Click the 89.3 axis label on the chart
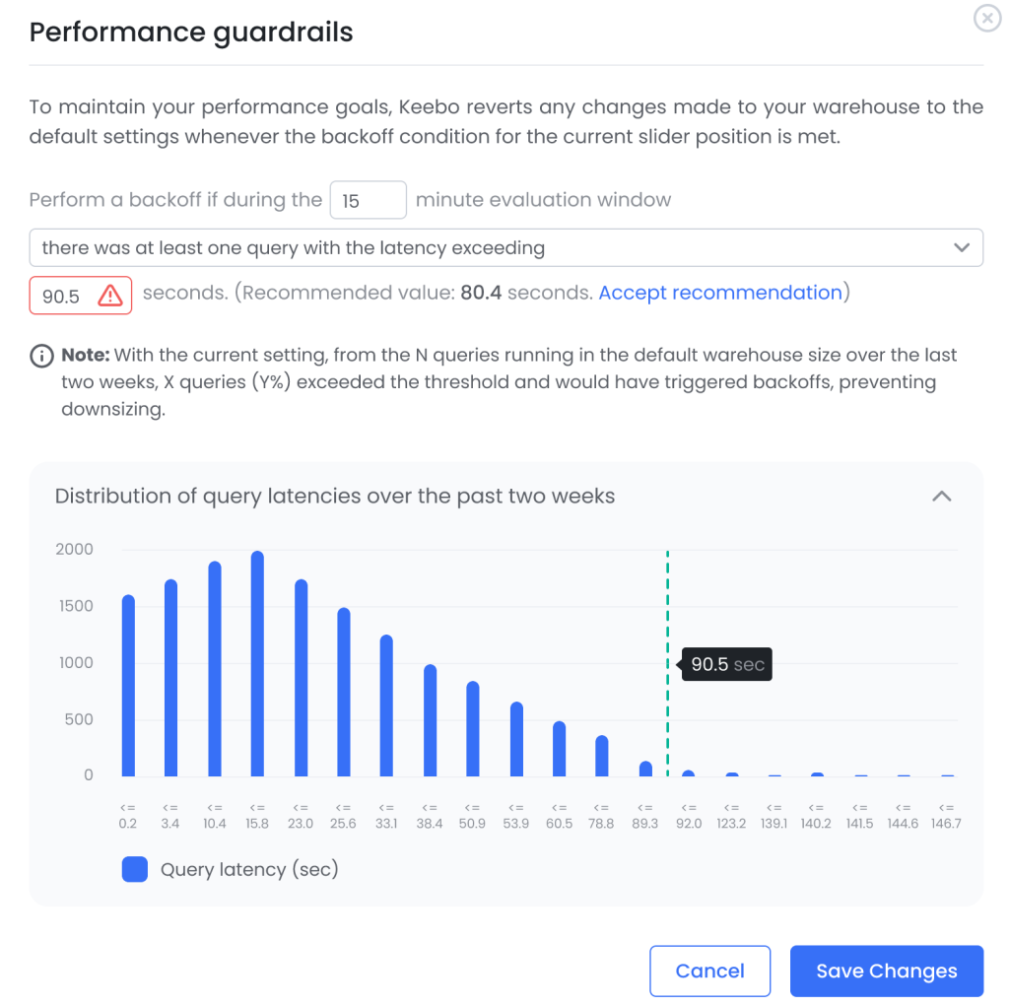Screen dimensions: 1009x1006 [644, 815]
